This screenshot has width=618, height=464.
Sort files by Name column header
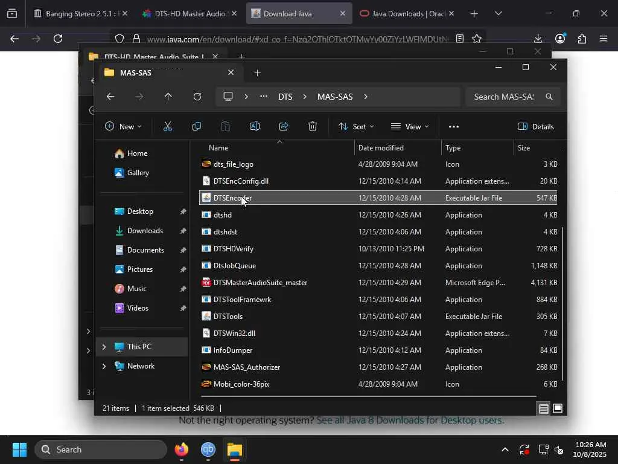(218, 148)
